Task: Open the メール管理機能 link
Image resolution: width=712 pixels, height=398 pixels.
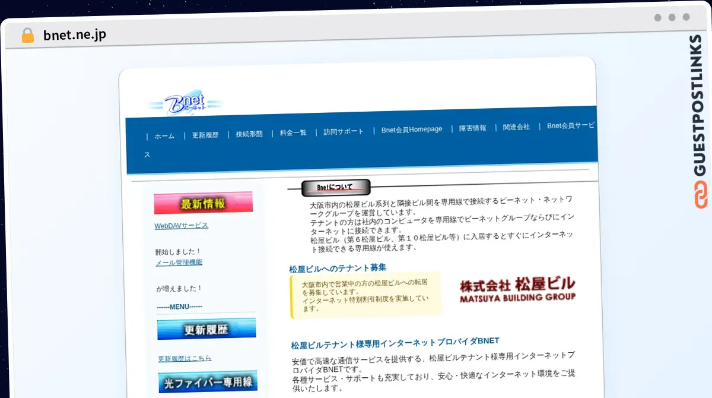Action: click(179, 262)
